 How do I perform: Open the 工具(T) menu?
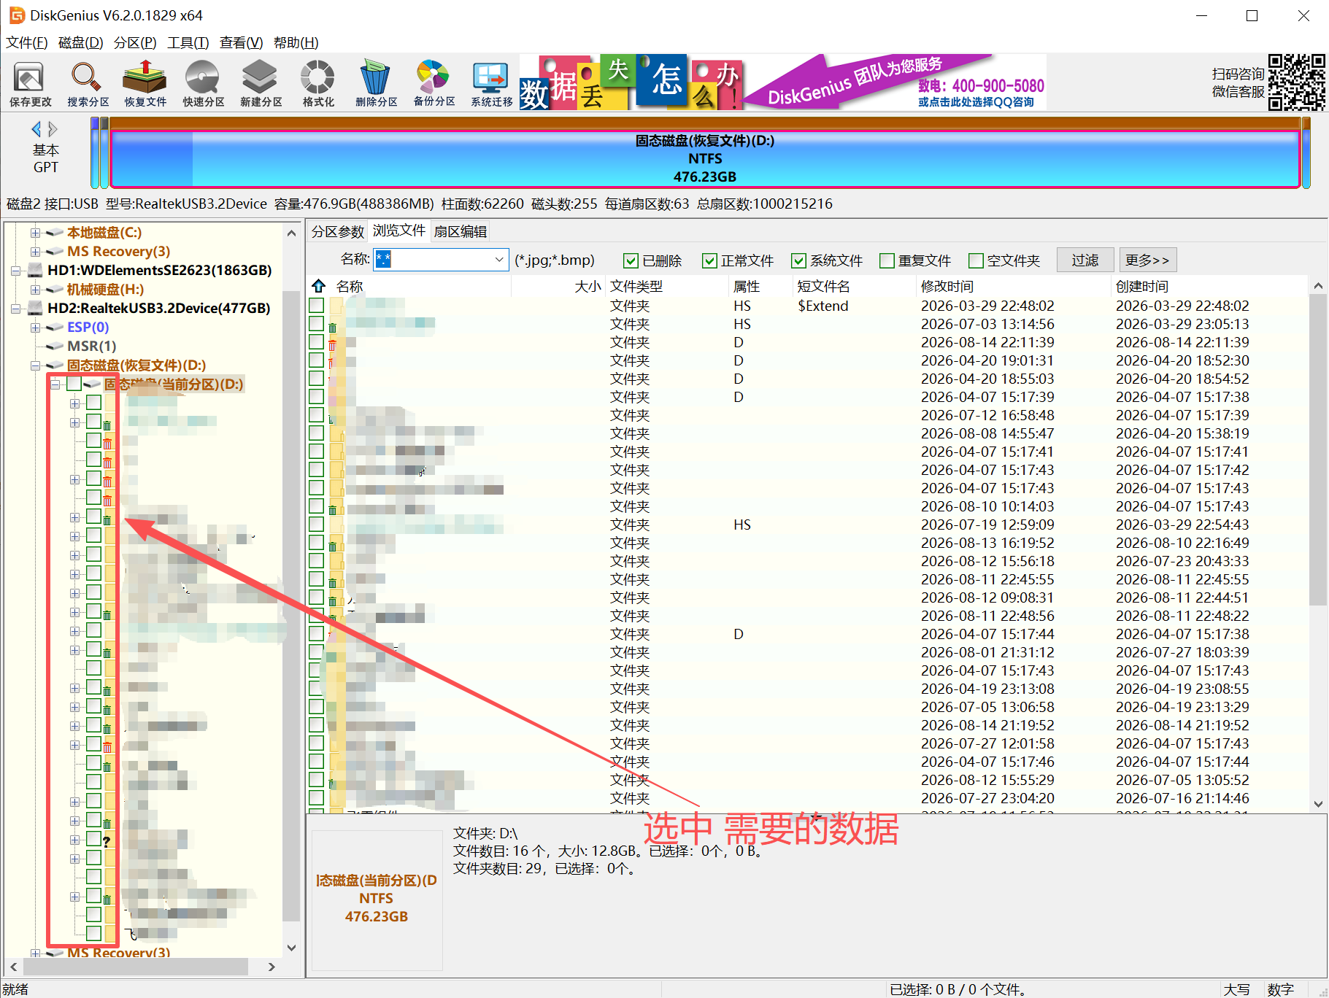click(x=188, y=42)
